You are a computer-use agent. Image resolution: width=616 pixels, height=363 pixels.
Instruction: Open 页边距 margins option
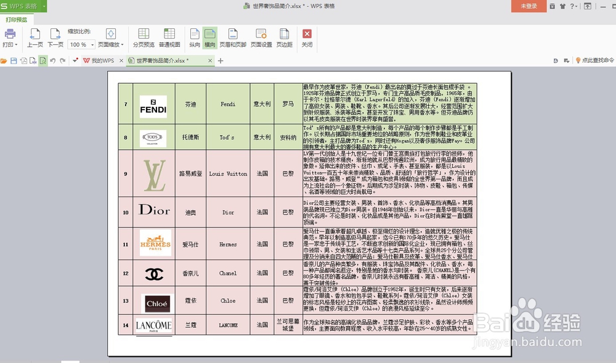pyautogui.click(x=285, y=38)
